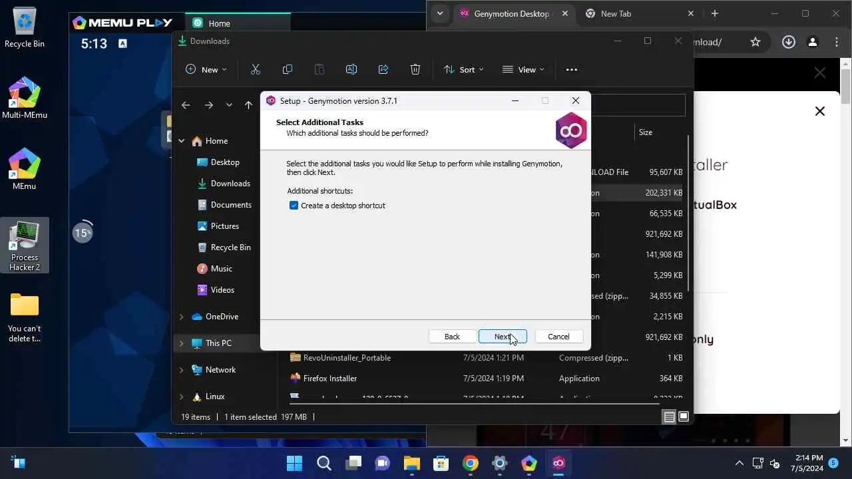
Task: Open Chrome tab search dropdown
Action: (x=439, y=13)
